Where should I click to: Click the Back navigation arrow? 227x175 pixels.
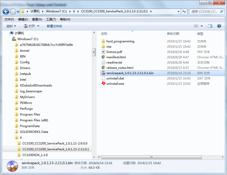[6, 12]
